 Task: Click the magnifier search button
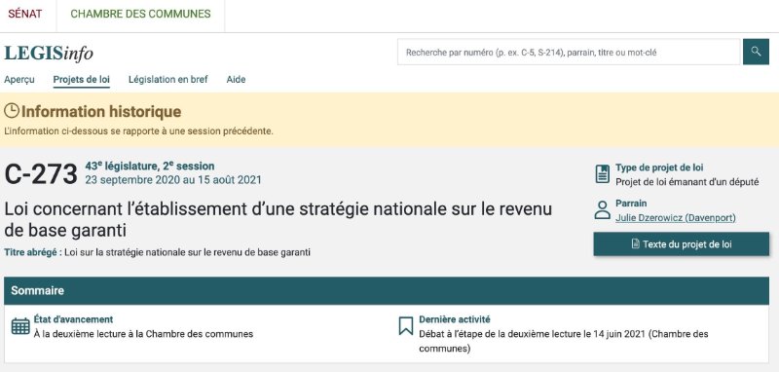tap(756, 52)
